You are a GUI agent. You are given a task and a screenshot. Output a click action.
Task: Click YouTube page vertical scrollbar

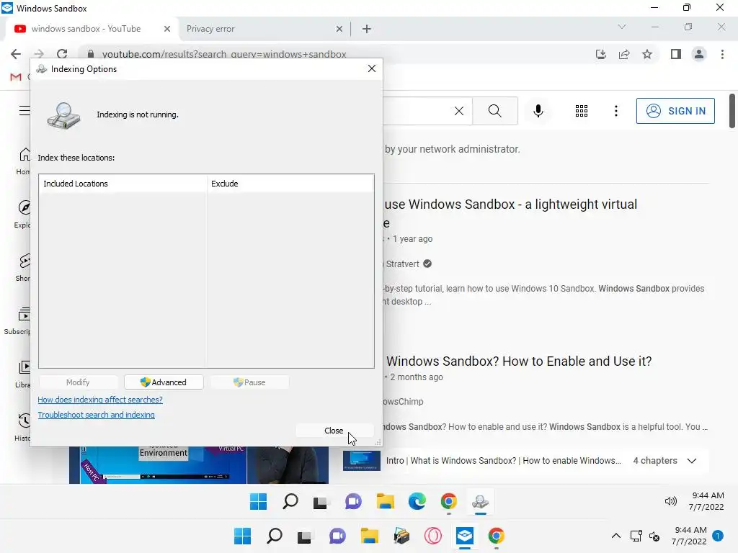click(732, 111)
